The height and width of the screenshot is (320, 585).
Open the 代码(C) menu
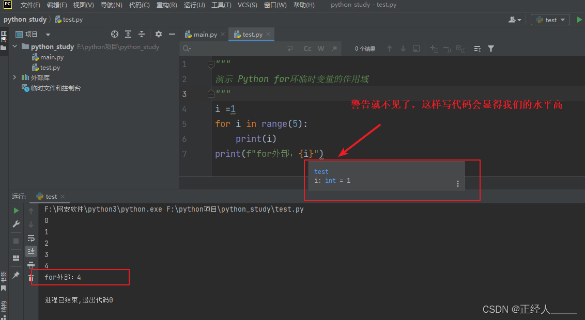pos(139,5)
